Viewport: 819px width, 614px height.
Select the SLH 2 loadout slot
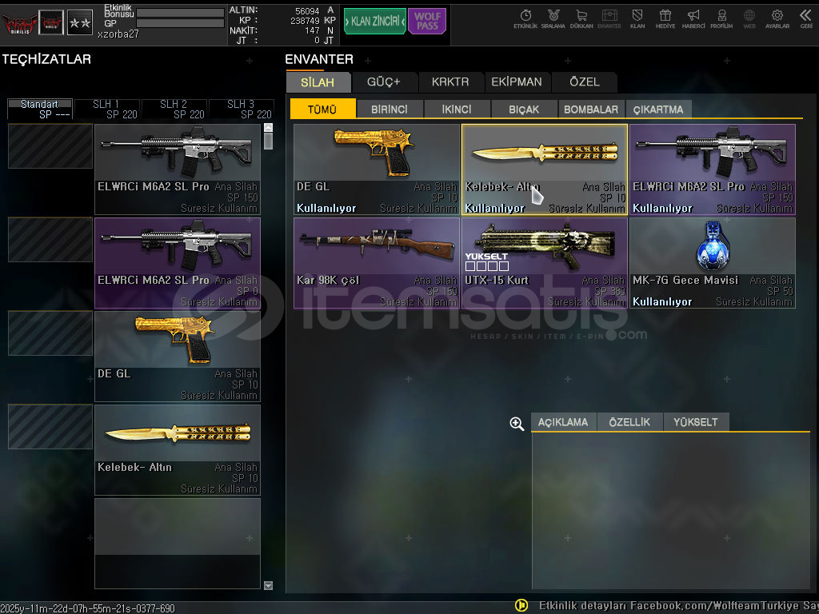[x=174, y=109]
